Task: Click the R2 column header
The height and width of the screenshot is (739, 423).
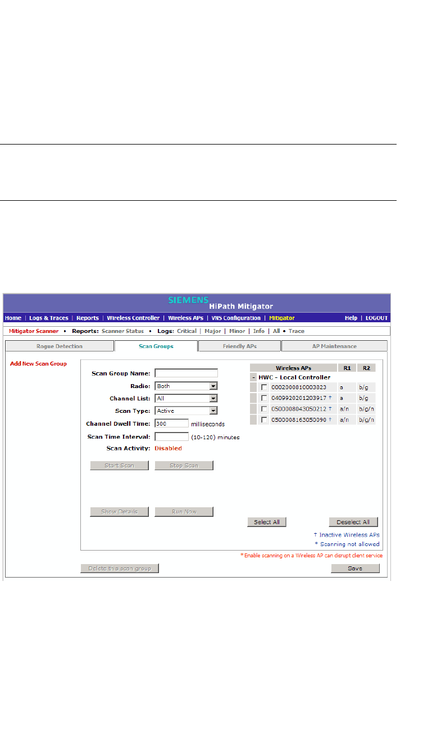Action: click(366, 368)
